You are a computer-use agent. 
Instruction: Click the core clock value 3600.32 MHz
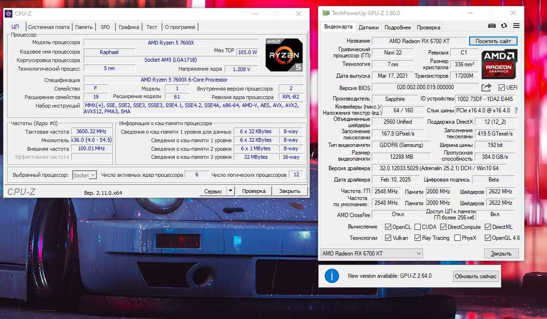point(91,131)
